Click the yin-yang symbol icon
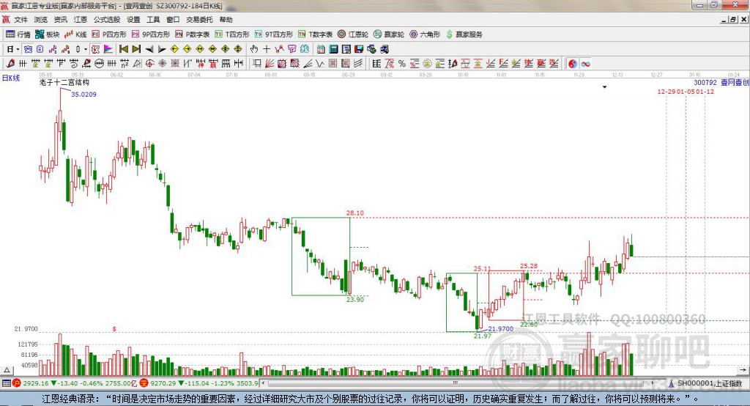This screenshot has width=750, height=406. point(573,64)
